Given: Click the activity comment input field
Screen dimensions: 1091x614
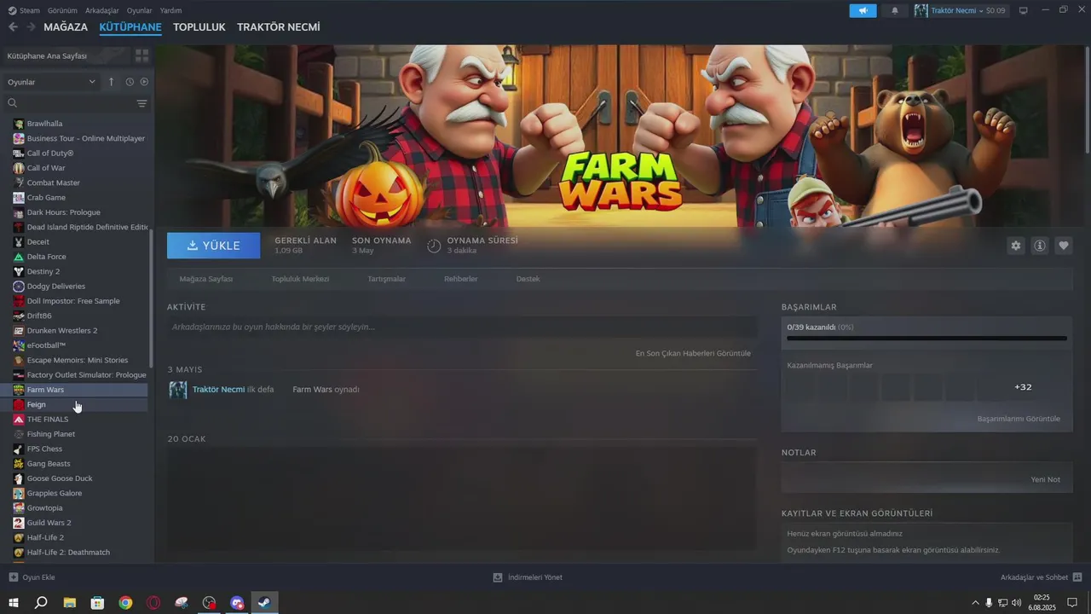Looking at the screenshot, I should (462, 327).
